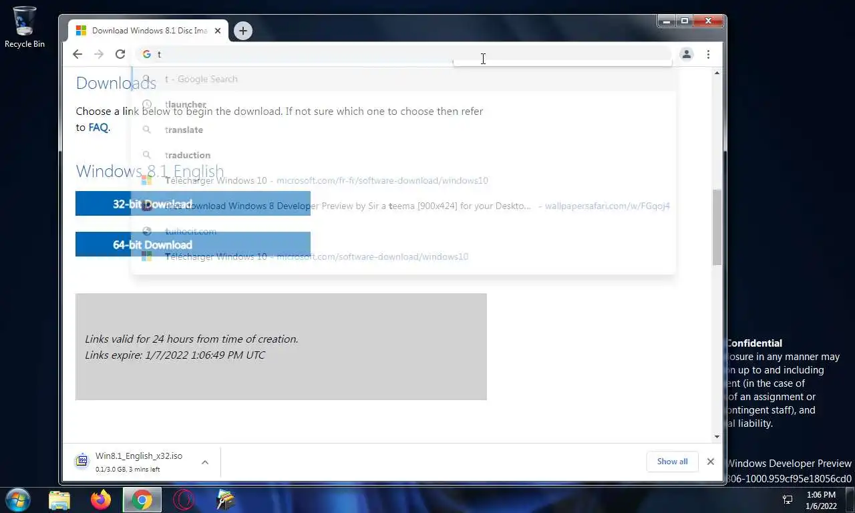Open the Chrome profile avatar menu

(686, 54)
